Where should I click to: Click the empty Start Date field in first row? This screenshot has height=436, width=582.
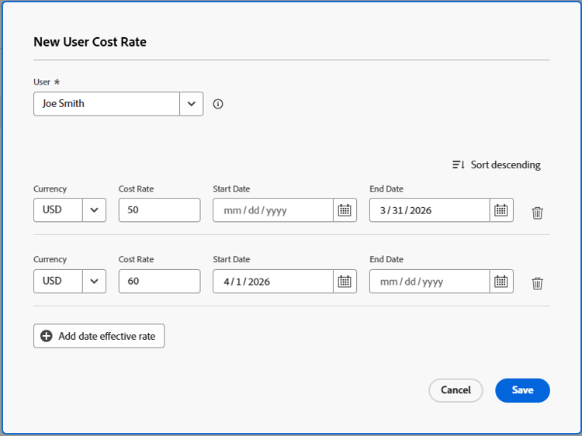coord(273,210)
